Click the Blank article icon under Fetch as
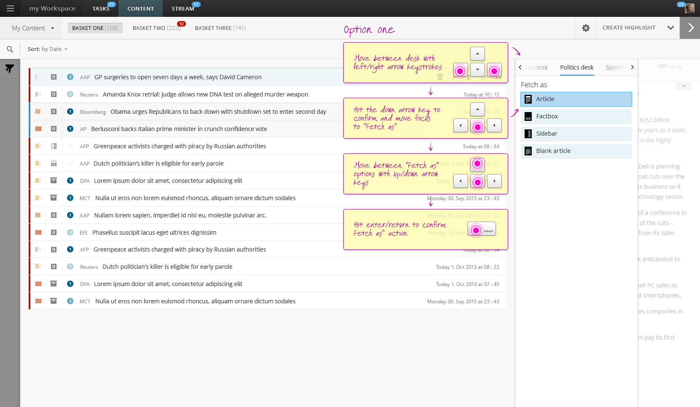 (x=528, y=151)
